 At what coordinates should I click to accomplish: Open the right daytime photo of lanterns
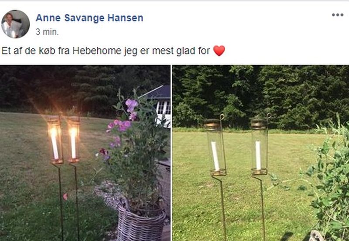(x=260, y=153)
